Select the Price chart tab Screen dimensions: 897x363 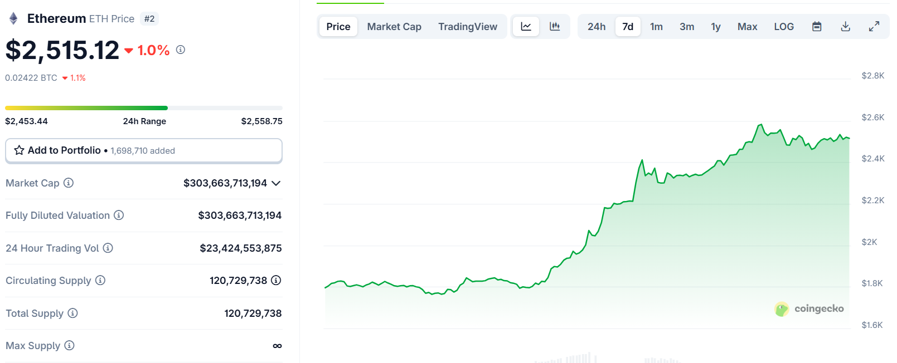click(338, 26)
